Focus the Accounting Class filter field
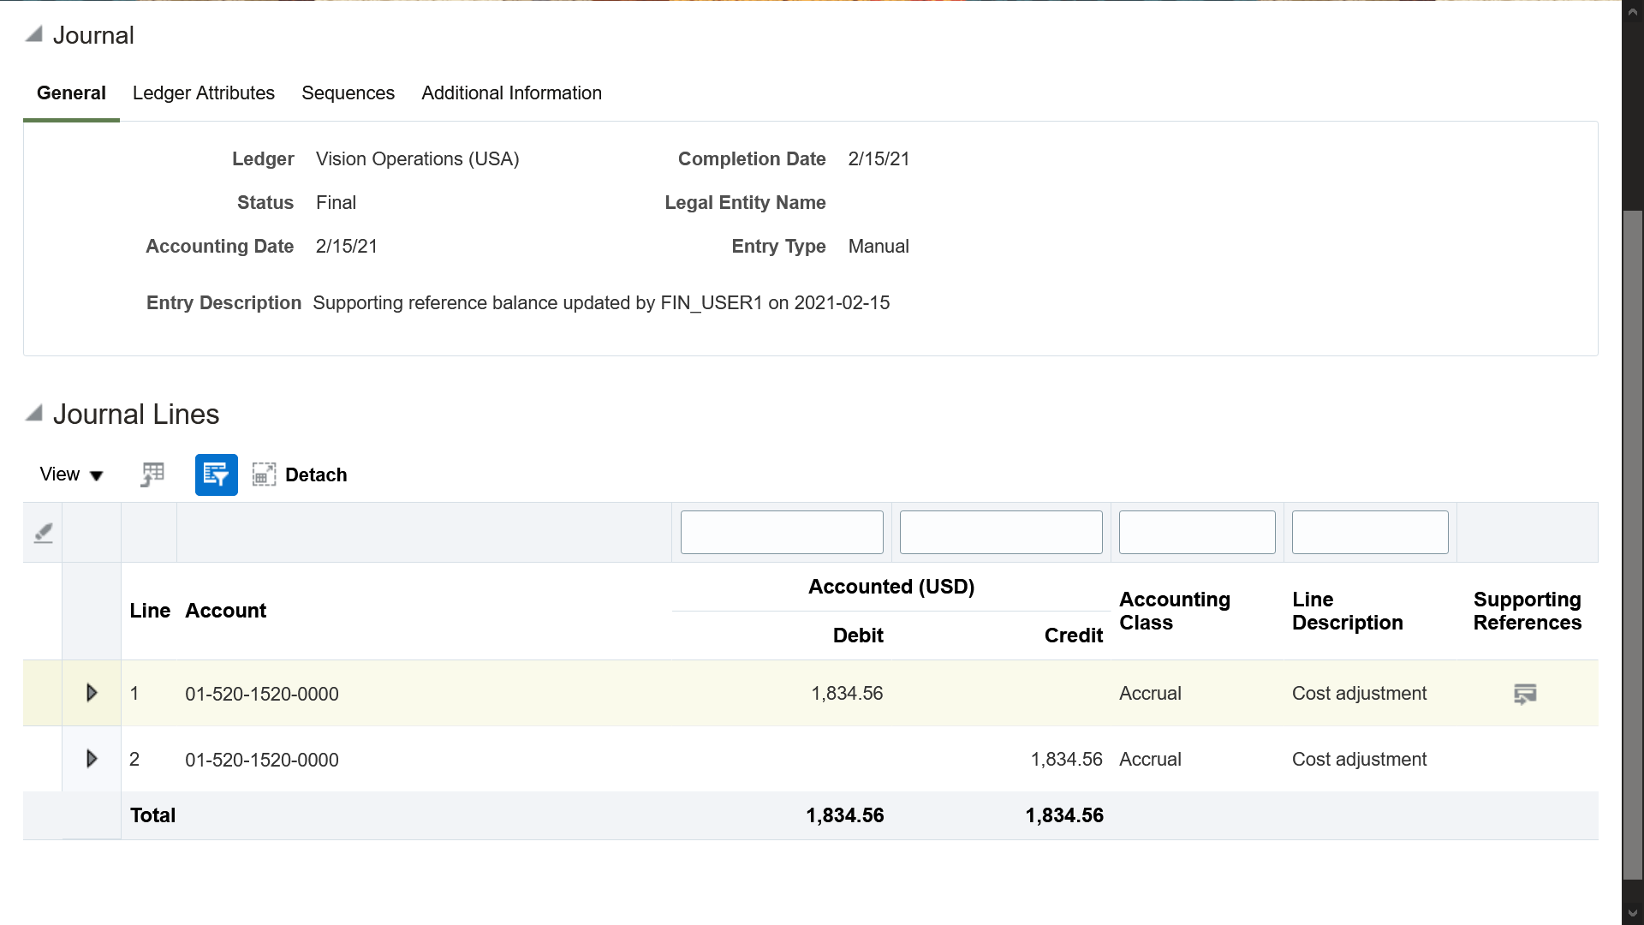Screen dimensions: 1644x925 point(1196,533)
